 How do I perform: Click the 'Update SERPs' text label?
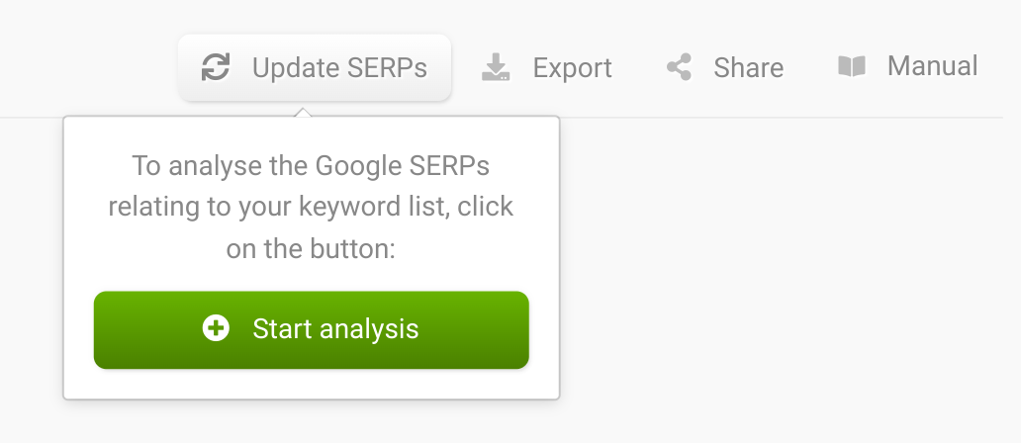[x=340, y=67]
